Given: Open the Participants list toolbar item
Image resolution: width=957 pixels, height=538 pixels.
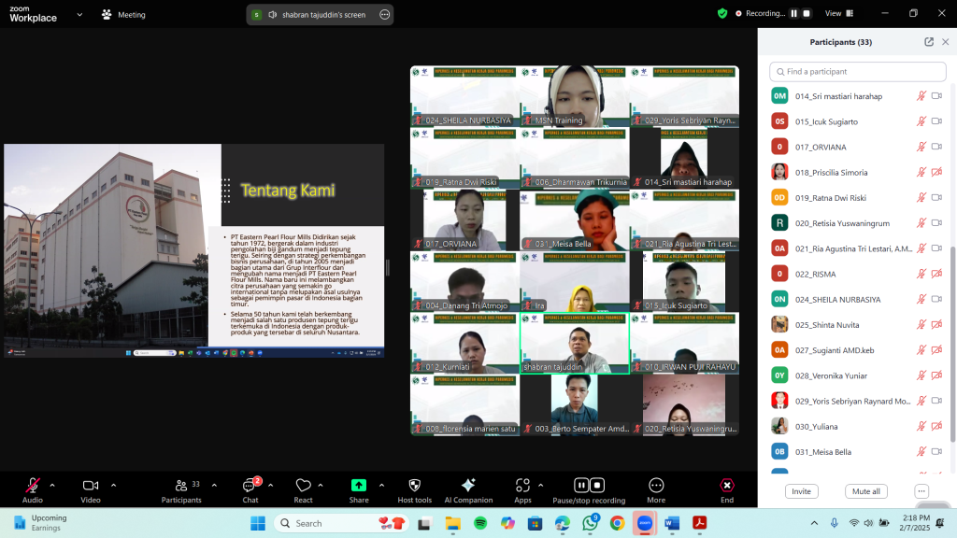Looking at the screenshot, I should (181, 486).
